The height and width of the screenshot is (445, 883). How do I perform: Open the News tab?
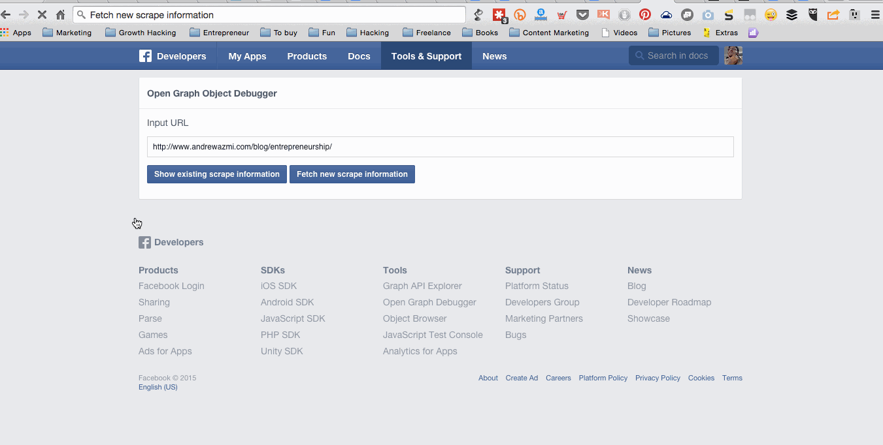pos(494,56)
